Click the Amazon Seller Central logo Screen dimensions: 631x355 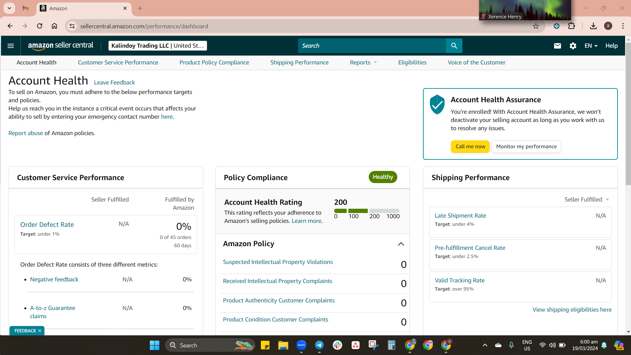(x=60, y=46)
